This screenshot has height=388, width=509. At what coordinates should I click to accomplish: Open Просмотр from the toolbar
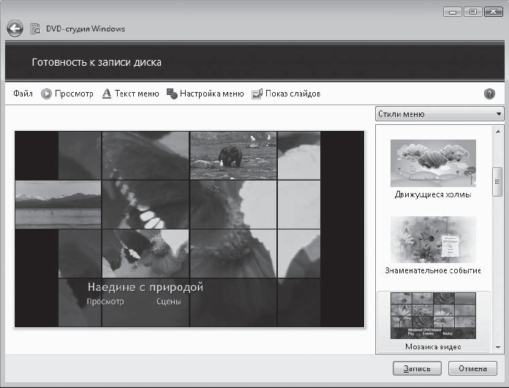[74, 94]
